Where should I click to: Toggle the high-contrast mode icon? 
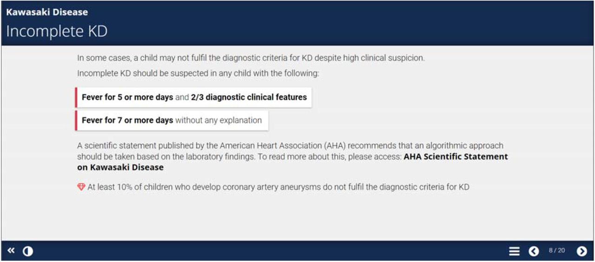(28, 251)
